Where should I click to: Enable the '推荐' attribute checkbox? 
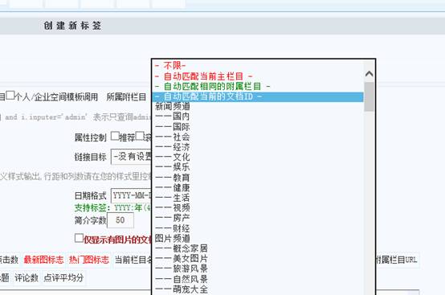(x=115, y=136)
